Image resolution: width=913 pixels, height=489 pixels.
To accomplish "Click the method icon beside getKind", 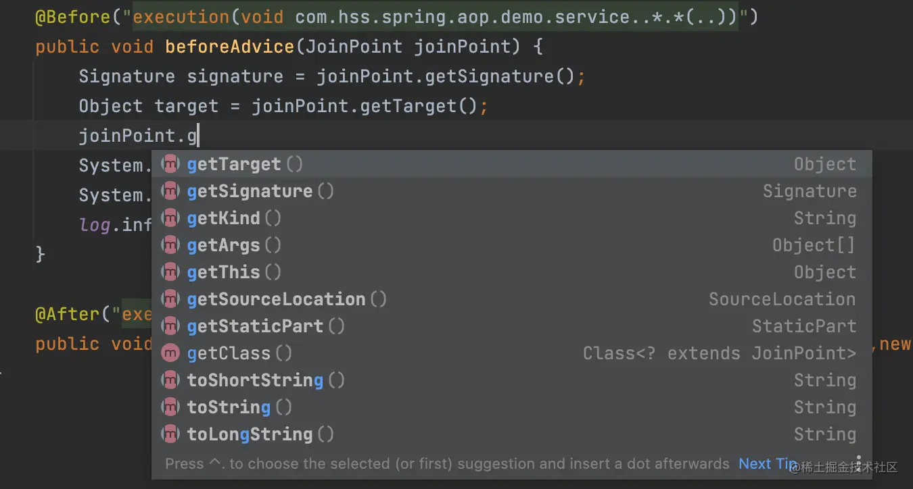I will pos(170,218).
